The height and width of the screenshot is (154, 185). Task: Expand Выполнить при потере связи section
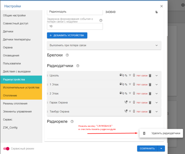point(156,45)
